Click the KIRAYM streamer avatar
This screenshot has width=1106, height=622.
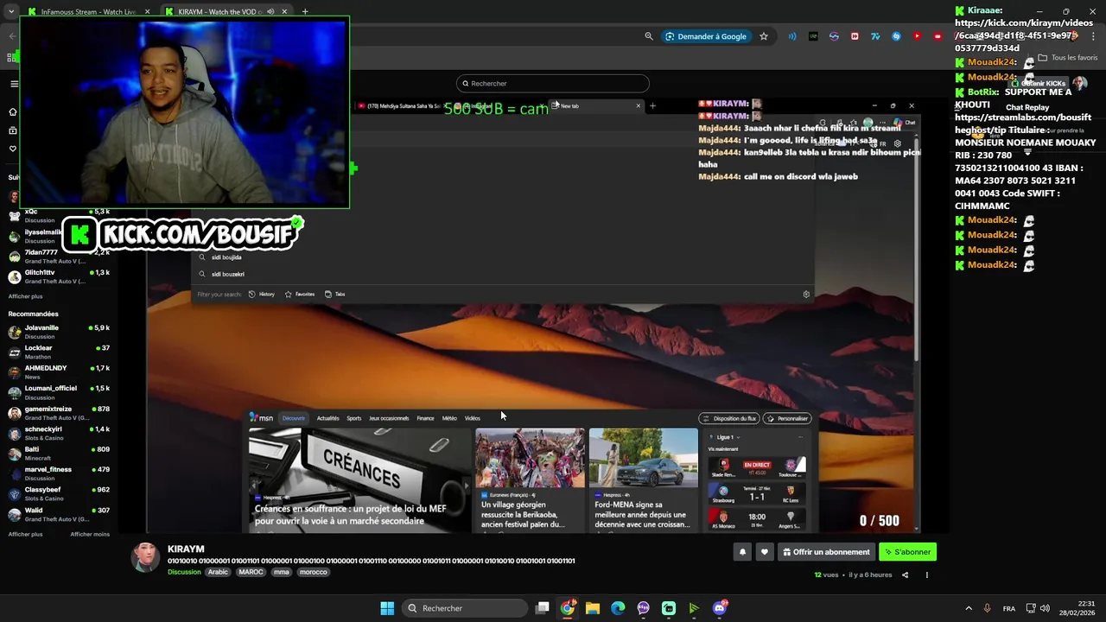145,558
